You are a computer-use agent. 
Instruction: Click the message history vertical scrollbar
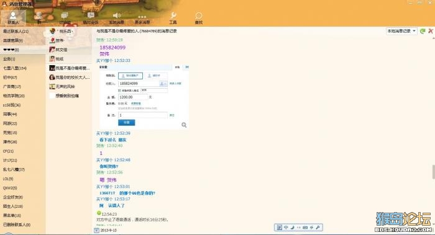433,172
